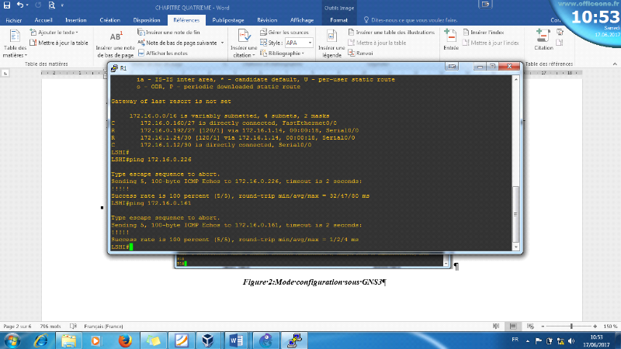621x349 pixels.
Task: Open VirtualBox from the taskbar
Action: 209,340
